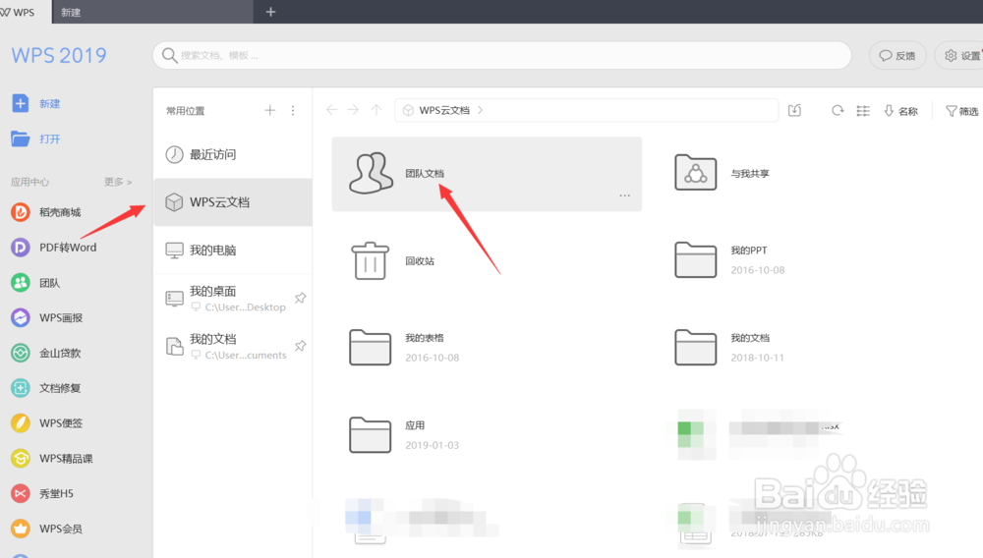Select the 新建 title tab
The height and width of the screenshot is (558, 983).
pyautogui.click(x=153, y=12)
